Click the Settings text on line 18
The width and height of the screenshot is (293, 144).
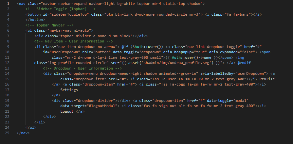pos(69,90)
